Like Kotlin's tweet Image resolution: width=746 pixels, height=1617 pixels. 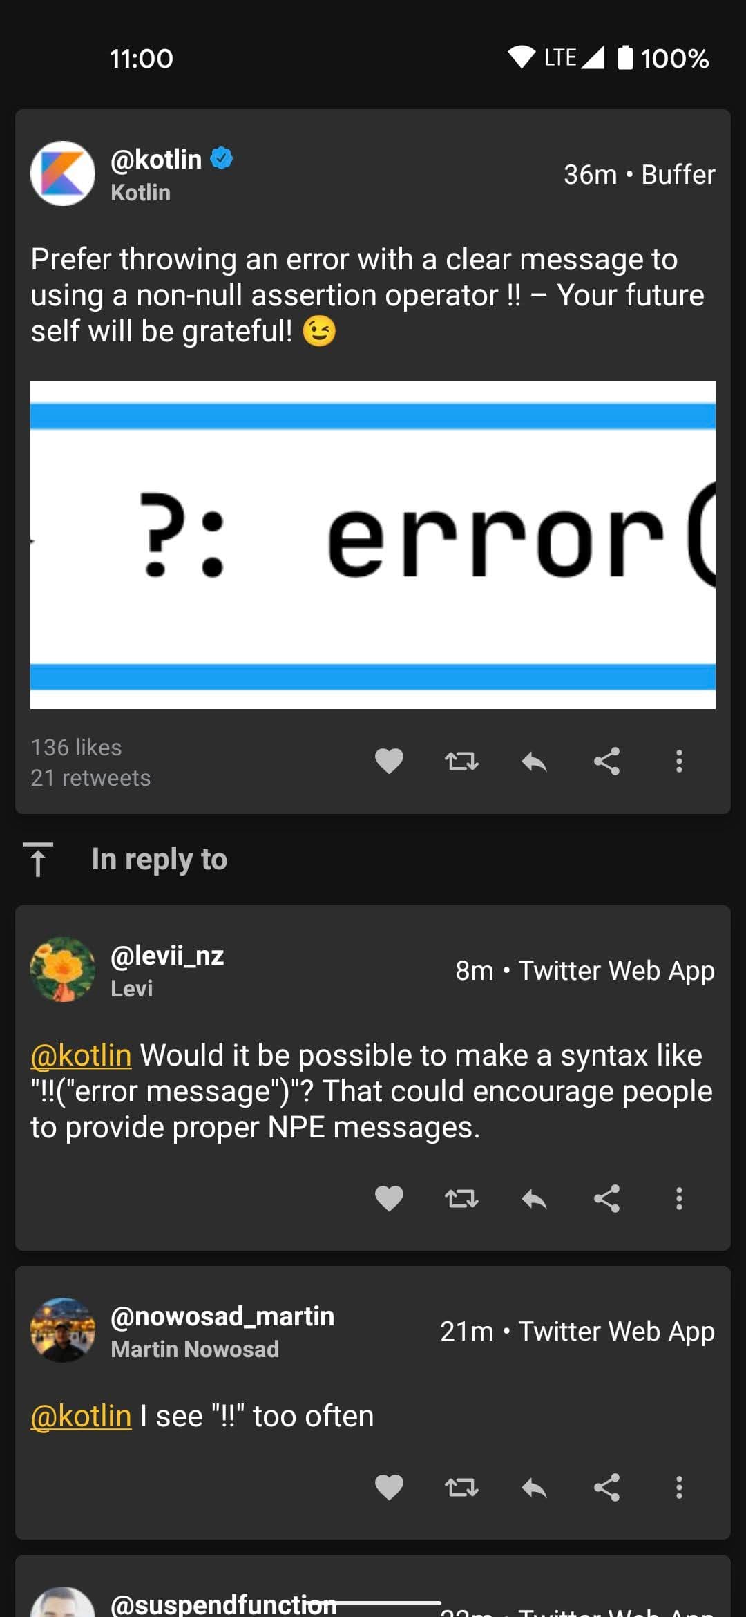(390, 762)
